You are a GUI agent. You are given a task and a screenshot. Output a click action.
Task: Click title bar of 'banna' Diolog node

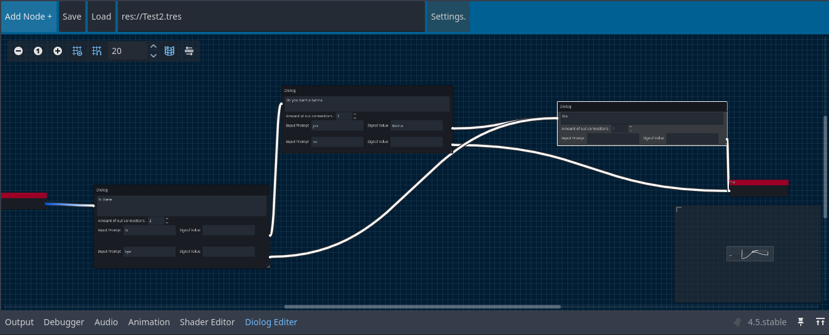367,90
